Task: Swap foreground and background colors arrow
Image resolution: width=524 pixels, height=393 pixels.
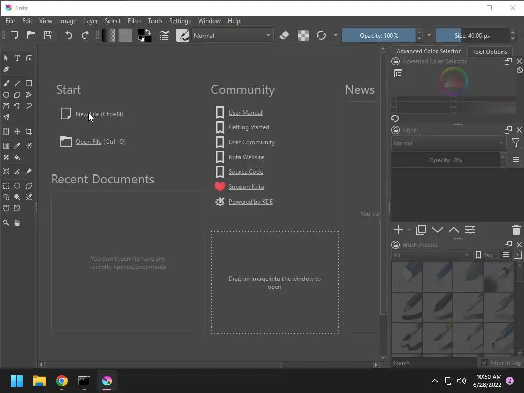Action: pyautogui.click(x=149, y=32)
